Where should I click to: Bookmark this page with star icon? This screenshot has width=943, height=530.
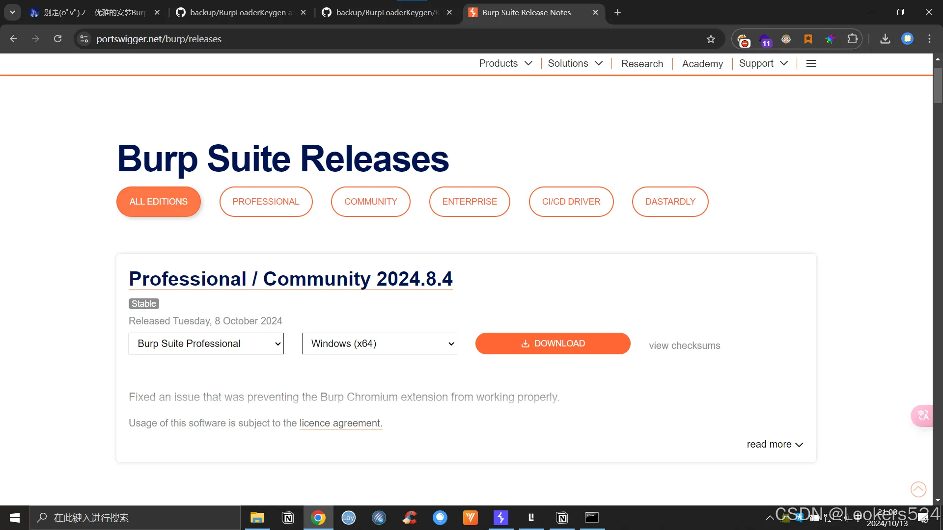(711, 39)
